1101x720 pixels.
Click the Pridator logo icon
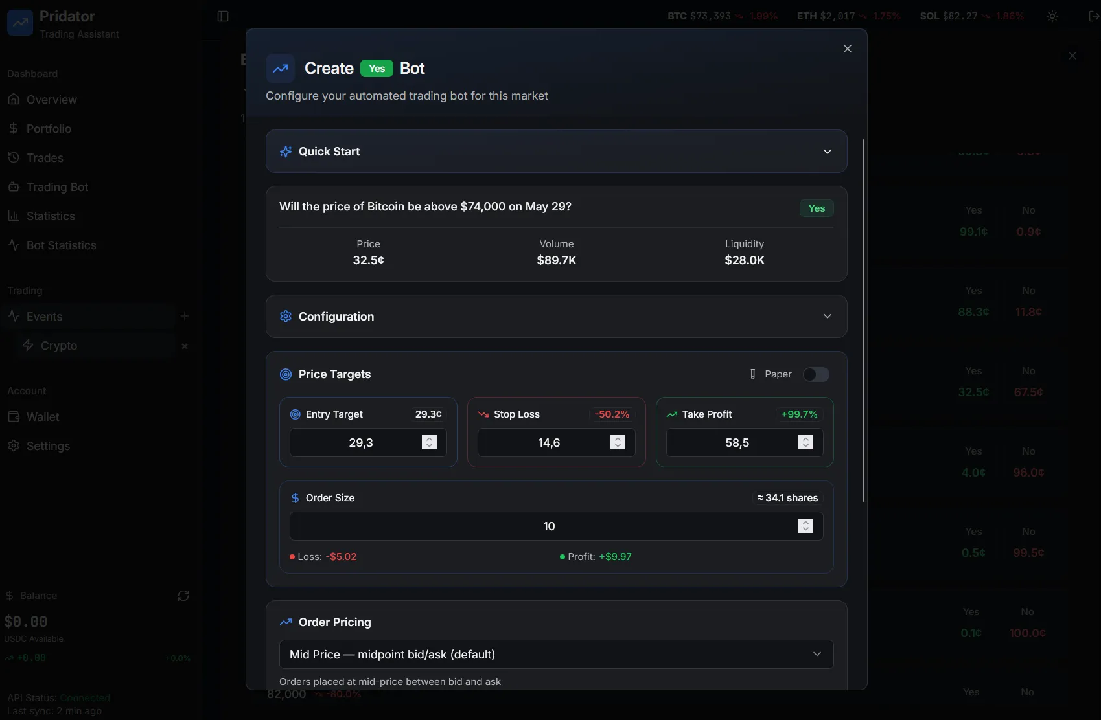[x=20, y=23]
